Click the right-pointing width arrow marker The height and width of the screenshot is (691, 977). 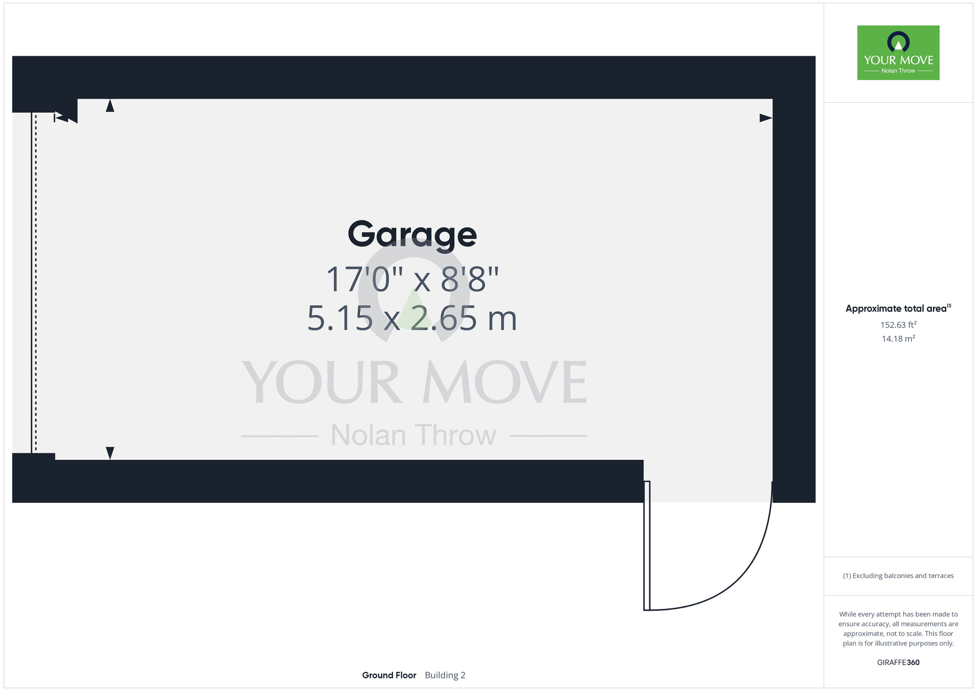(765, 118)
